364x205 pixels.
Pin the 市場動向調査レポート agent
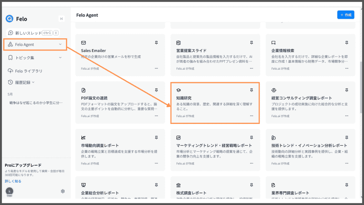(x=157, y=138)
